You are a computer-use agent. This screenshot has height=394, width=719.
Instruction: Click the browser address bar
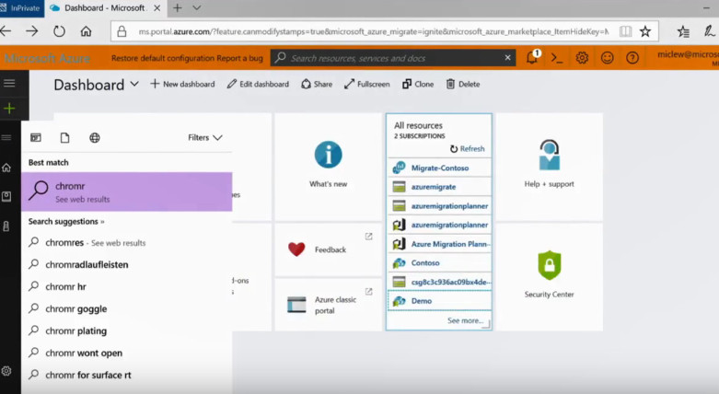pos(373,31)
